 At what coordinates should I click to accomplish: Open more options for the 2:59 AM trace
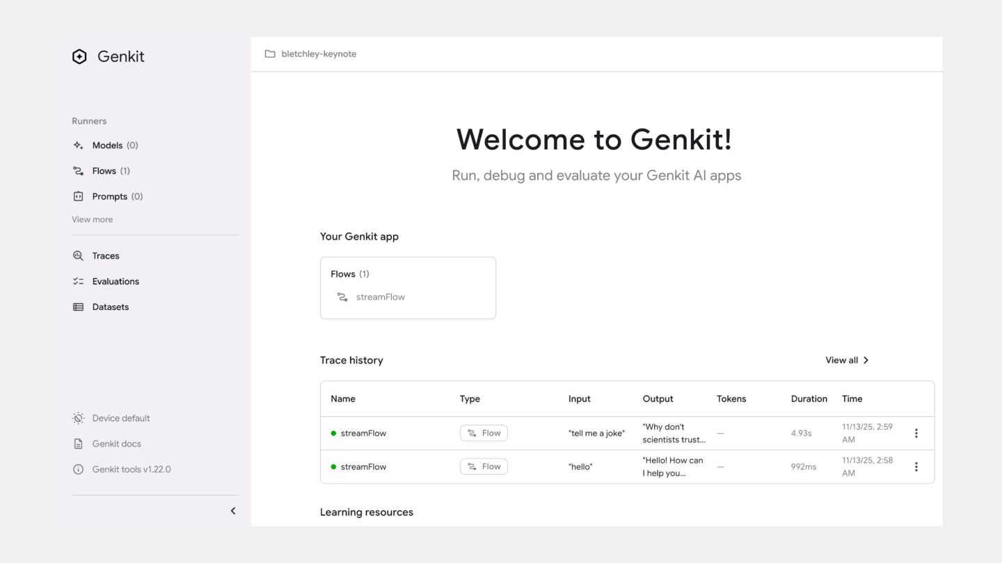pos(916,434)
